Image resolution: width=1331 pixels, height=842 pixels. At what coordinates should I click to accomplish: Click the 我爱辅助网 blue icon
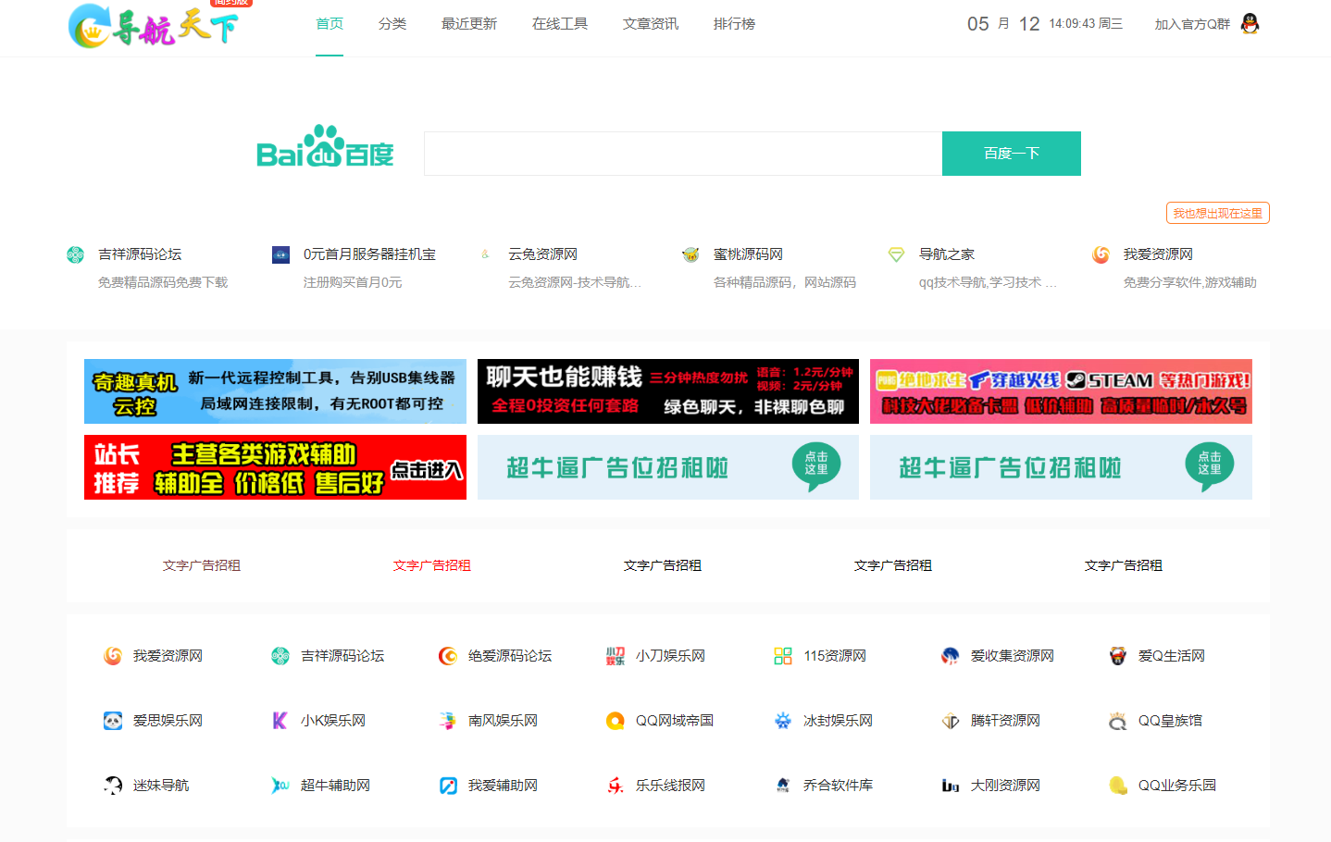[x=448, y=786]
